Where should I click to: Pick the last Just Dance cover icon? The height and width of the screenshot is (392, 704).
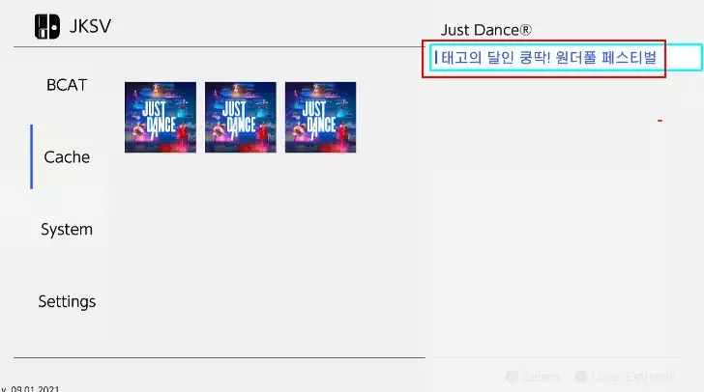[321, 117]
